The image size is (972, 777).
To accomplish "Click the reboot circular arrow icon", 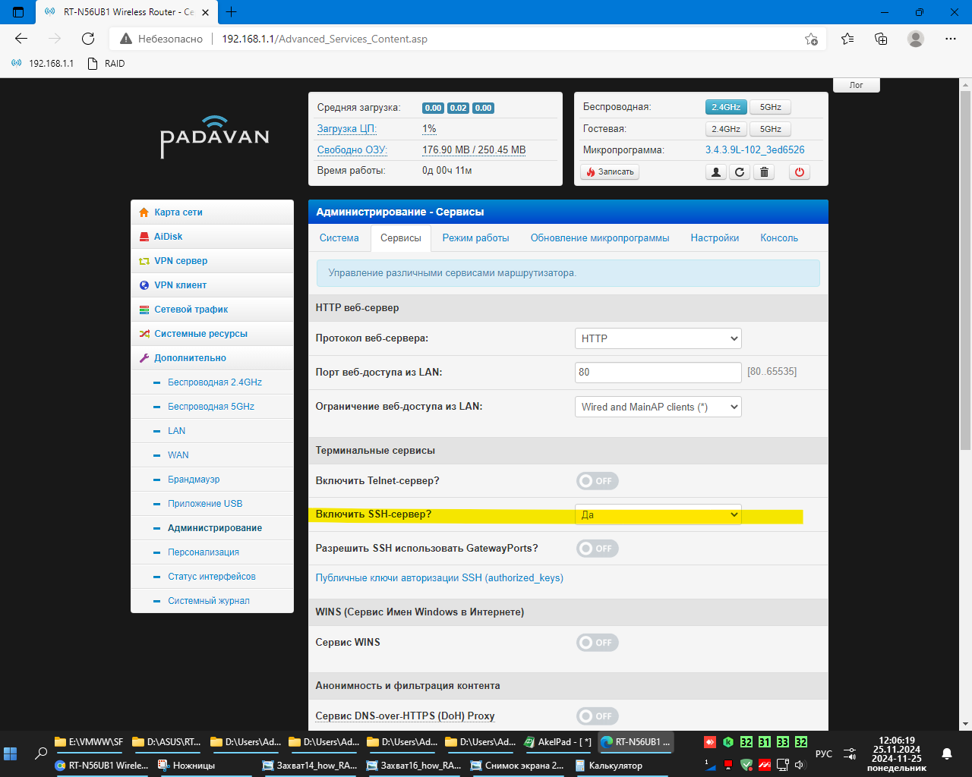I will [x=740, y=172].
